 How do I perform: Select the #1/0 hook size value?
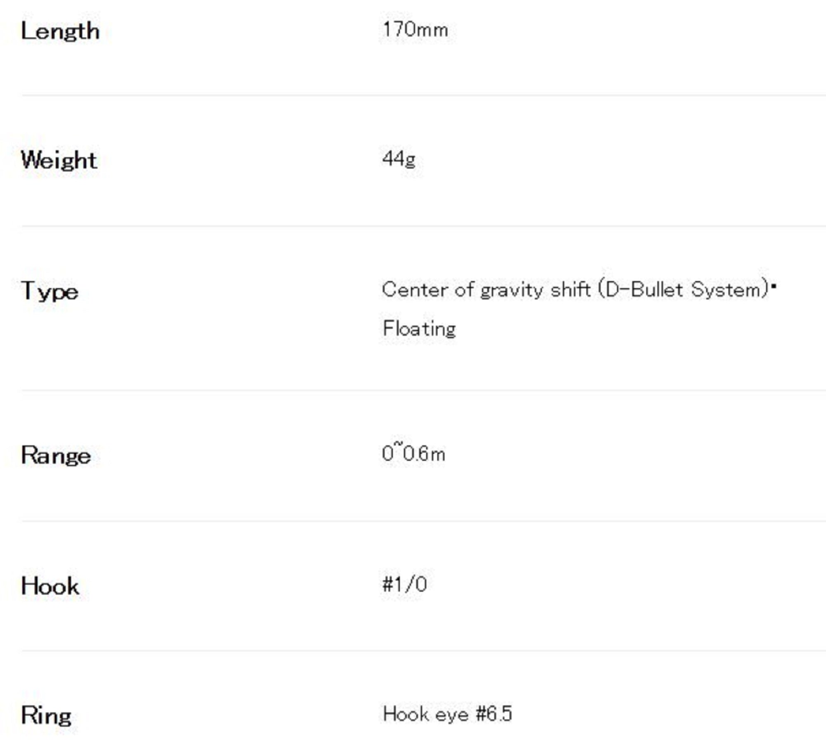(x=404, y=585)
